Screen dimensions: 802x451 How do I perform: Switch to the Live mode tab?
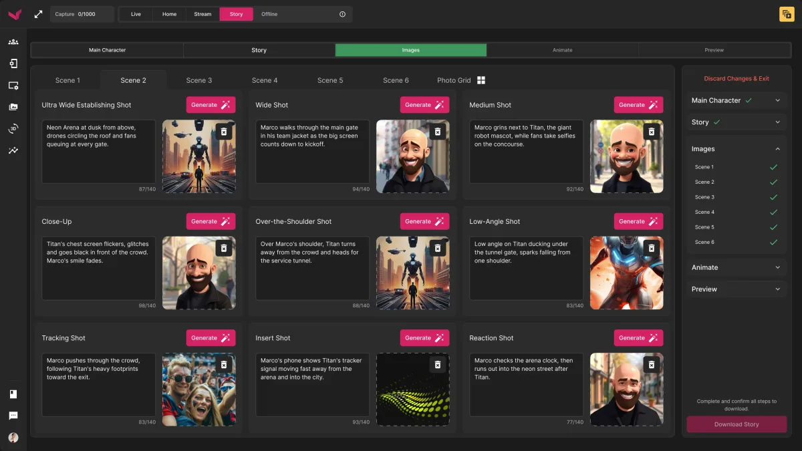pos(136,14)
